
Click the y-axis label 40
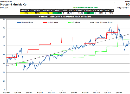point(4,55)
